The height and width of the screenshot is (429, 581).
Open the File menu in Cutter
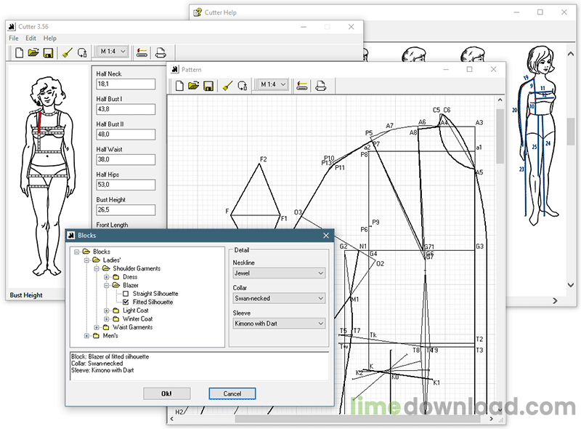coord(15,38)
